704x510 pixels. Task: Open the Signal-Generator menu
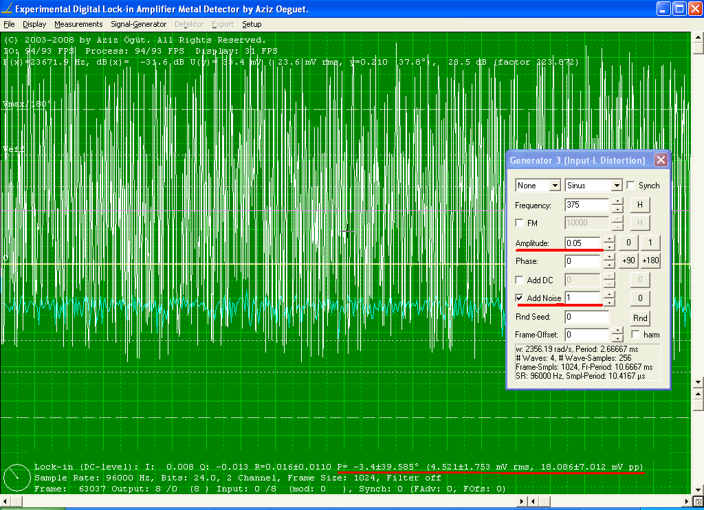click(139, 24)
